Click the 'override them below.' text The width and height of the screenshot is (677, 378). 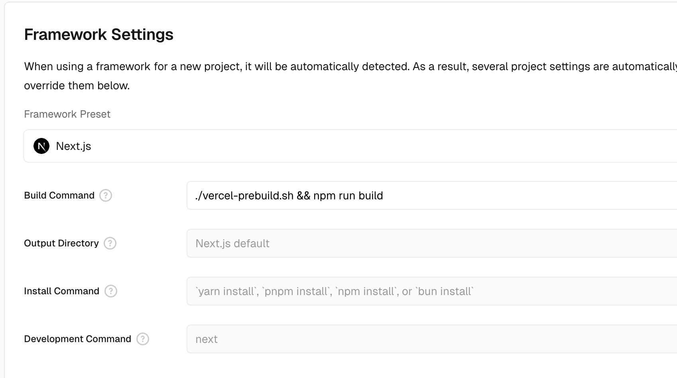pos(77,86)
